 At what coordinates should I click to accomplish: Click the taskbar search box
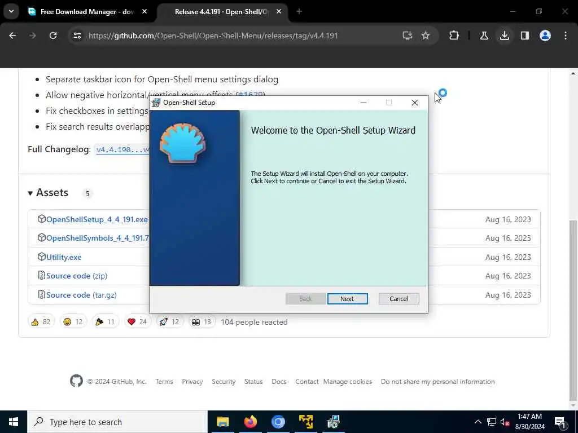117,422
